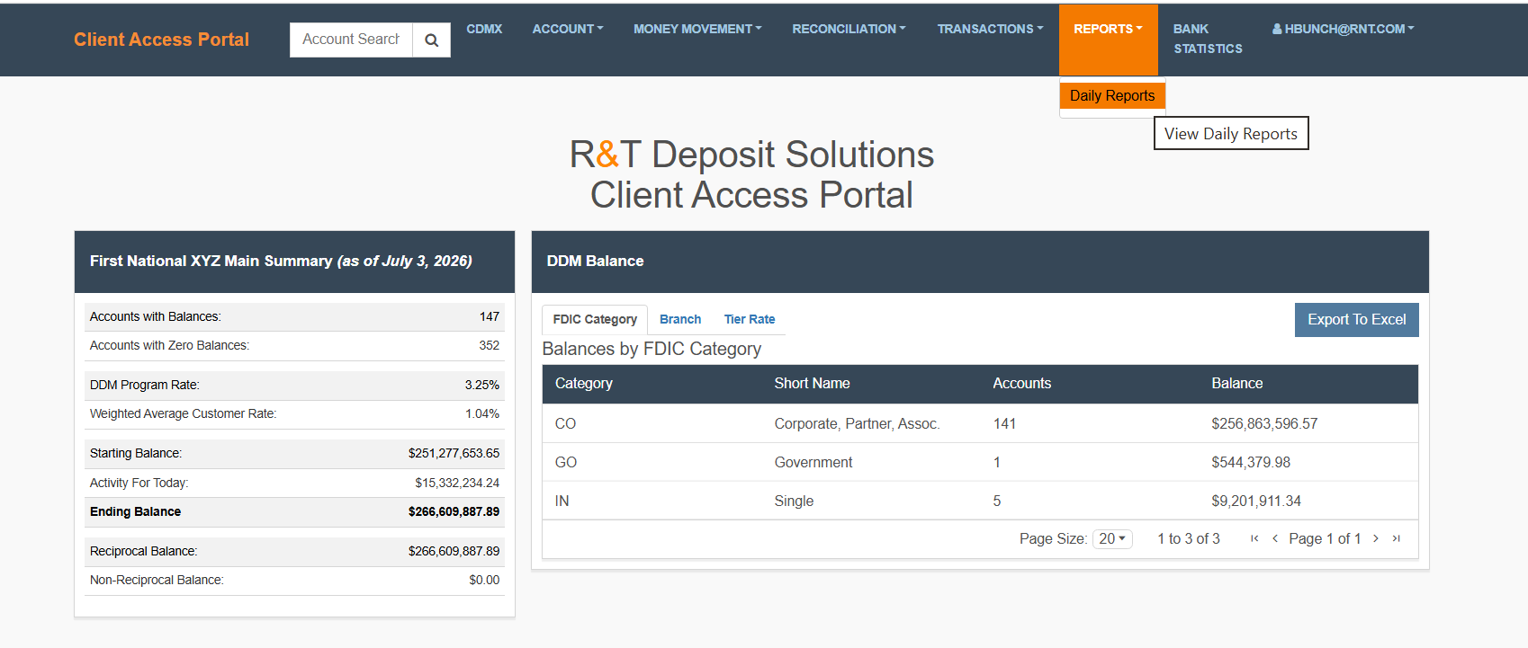1528x648 pixels.
Task: Click the '1 to 3 of 3' pagination text
Action: tap(1189, 538)
